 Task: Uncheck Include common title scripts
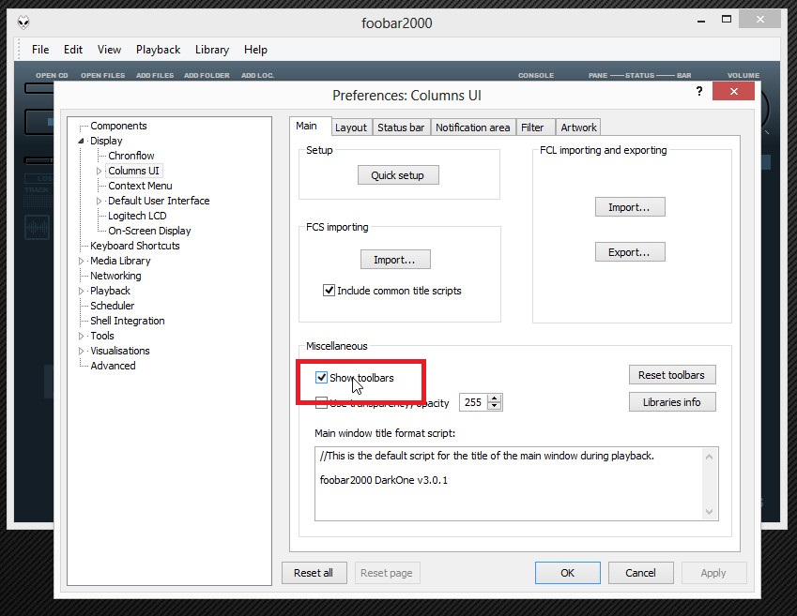tap(329, 291)
